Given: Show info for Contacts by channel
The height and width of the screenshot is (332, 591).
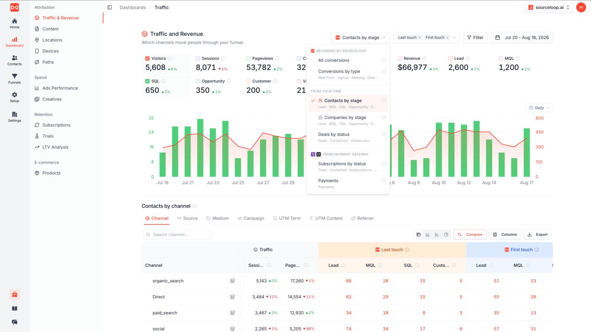Looking at the screenshot, I should click(x=194, y=206).
